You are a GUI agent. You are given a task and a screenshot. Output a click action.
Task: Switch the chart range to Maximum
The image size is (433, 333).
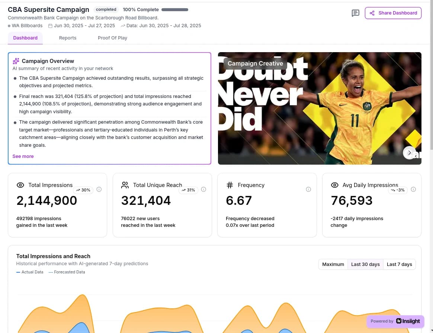point(333,264)
